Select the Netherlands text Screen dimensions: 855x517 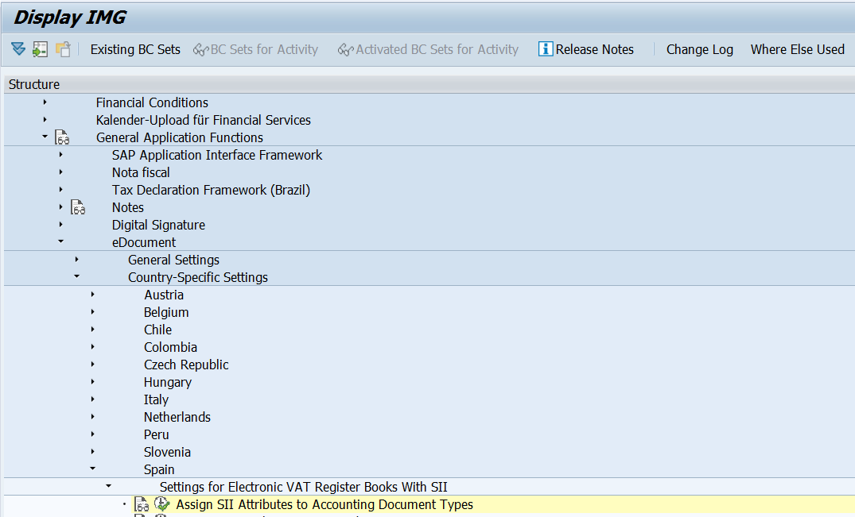coord(177,417)
